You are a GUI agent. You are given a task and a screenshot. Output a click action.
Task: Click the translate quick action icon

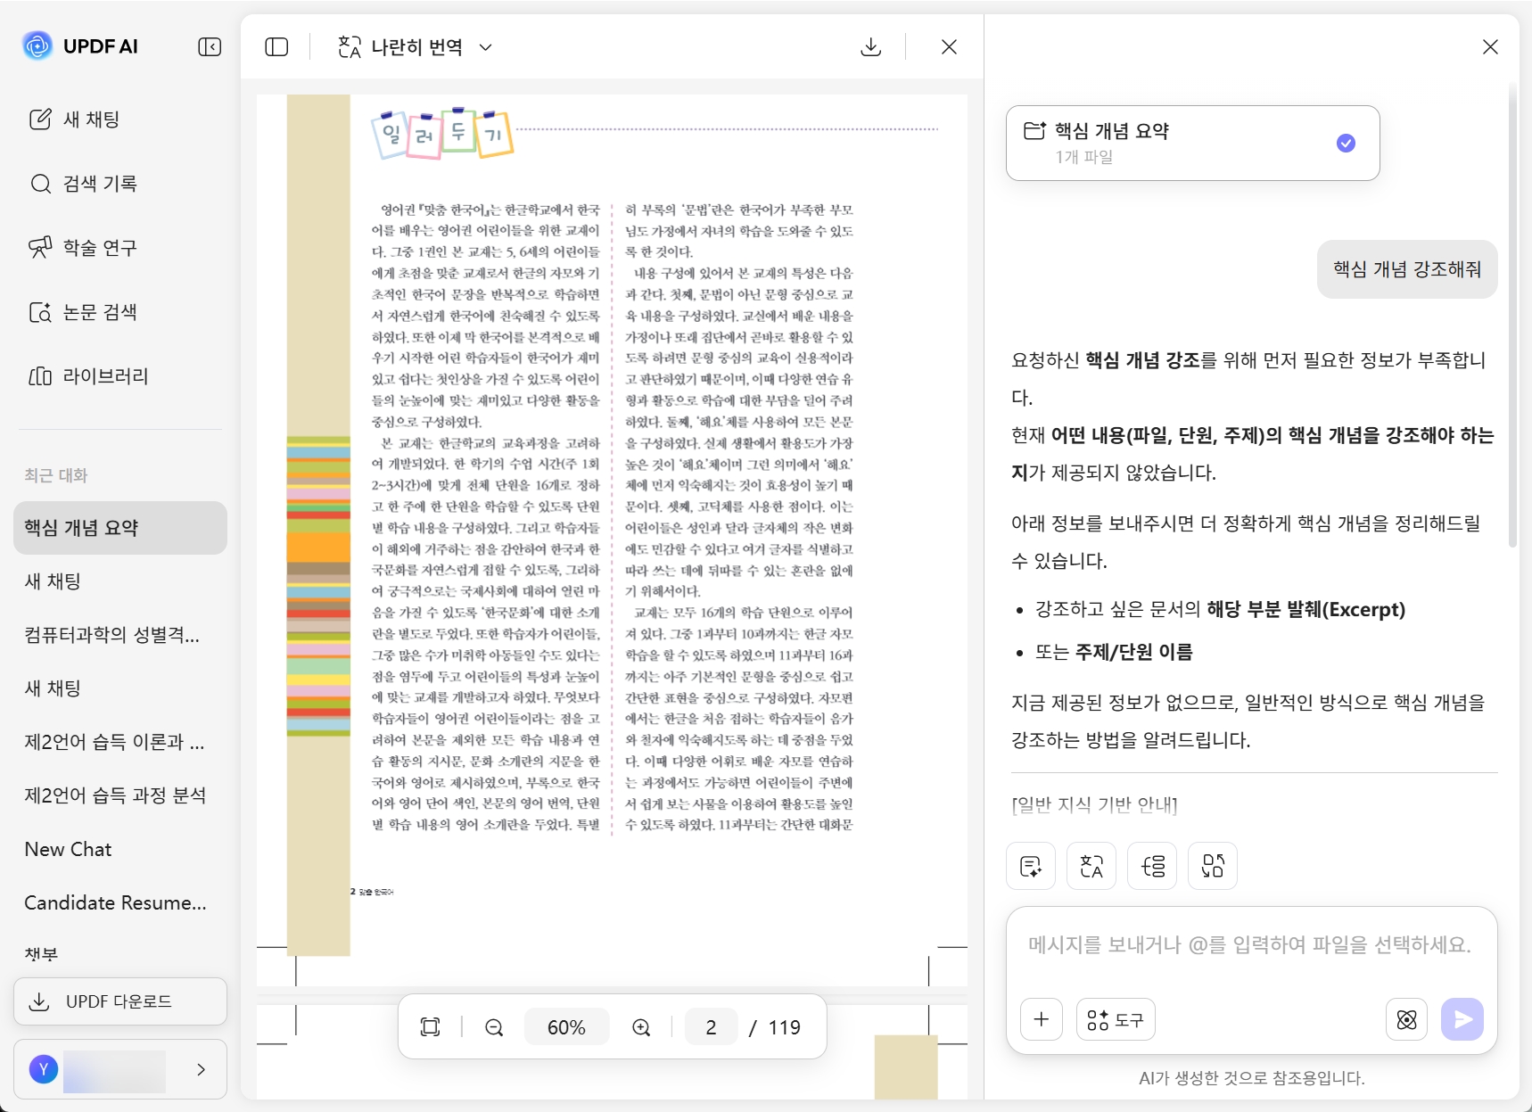[1091, 866]
